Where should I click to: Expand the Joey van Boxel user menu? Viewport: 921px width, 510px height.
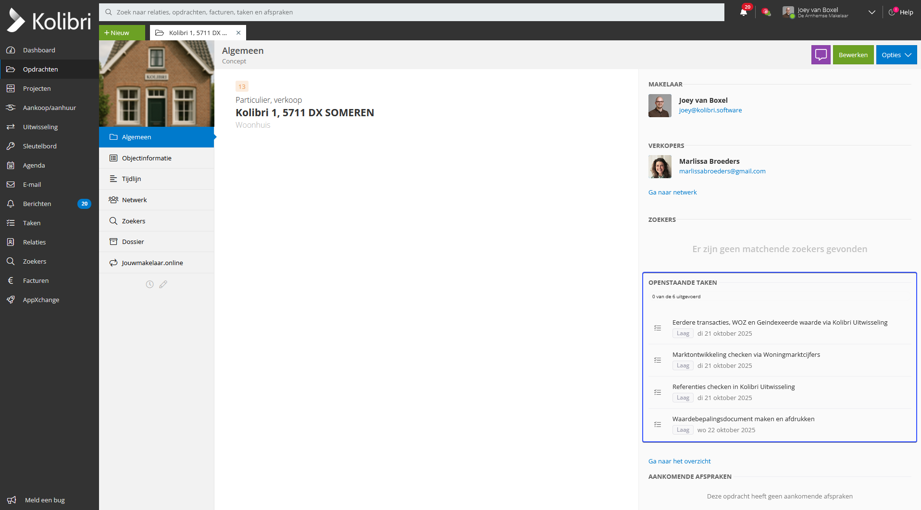871,12
